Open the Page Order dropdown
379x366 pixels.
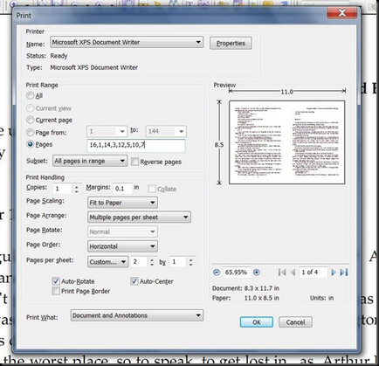click(x=122, y=246)
